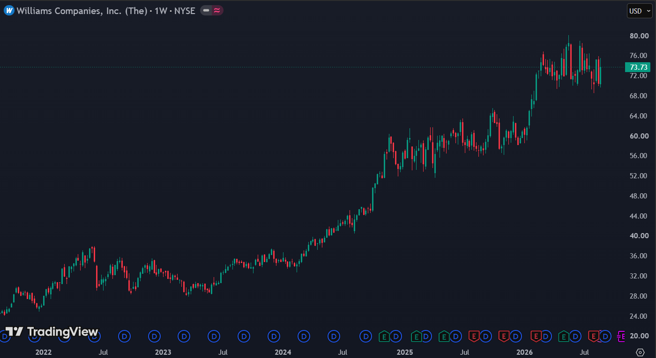
Task: Click the 2022 label on the time axis
Action: [44, 352]
